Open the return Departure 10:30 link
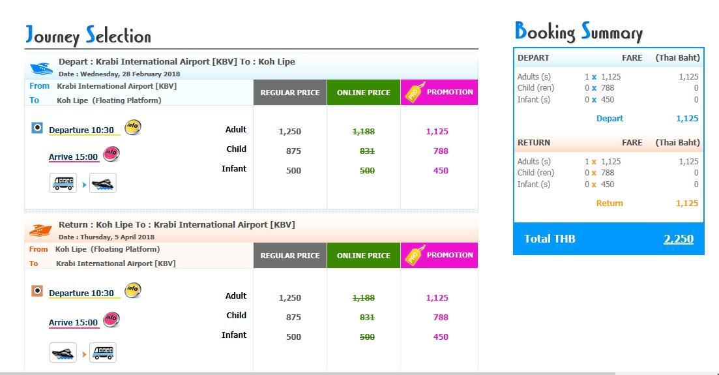The image size is (719, 375). 81,293
